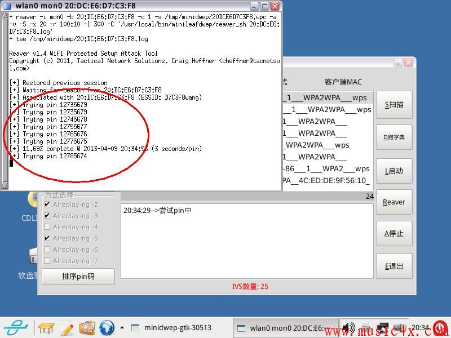
Task: Open the floppy drive desktop icon
Action: pos(33,256)
